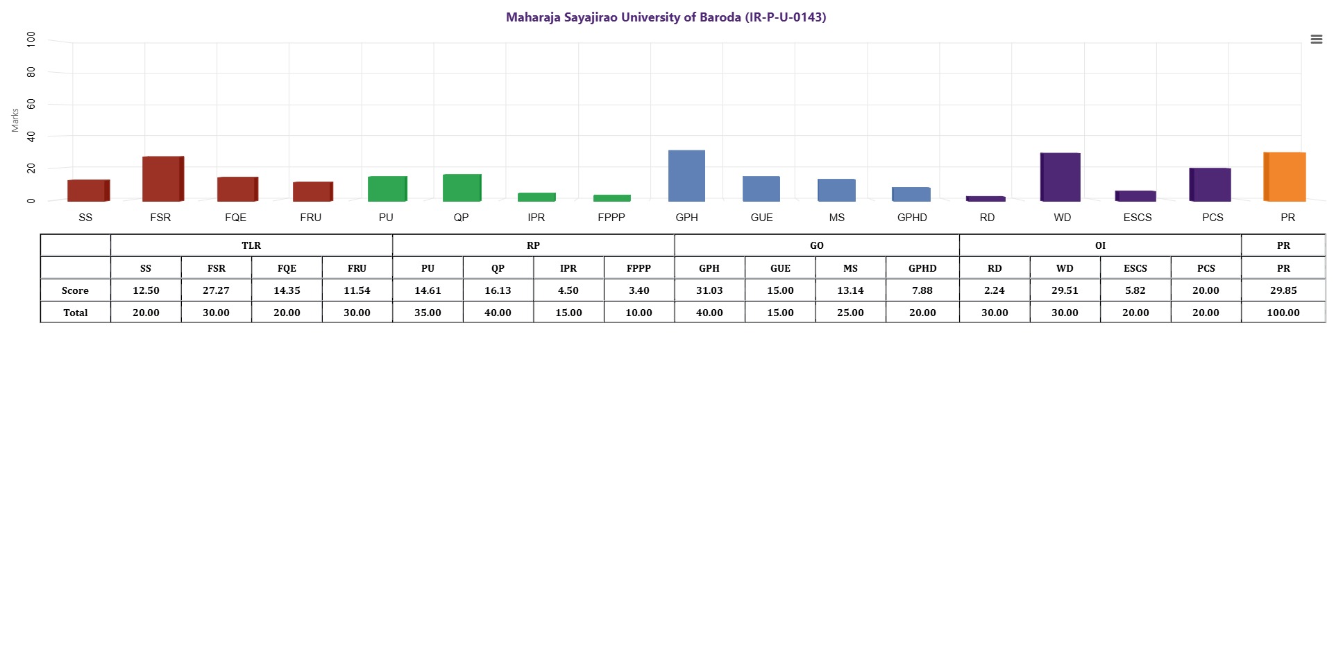Click the GPH score cell 31.03
Screen dimensions: 1343x655
point(709,290)
